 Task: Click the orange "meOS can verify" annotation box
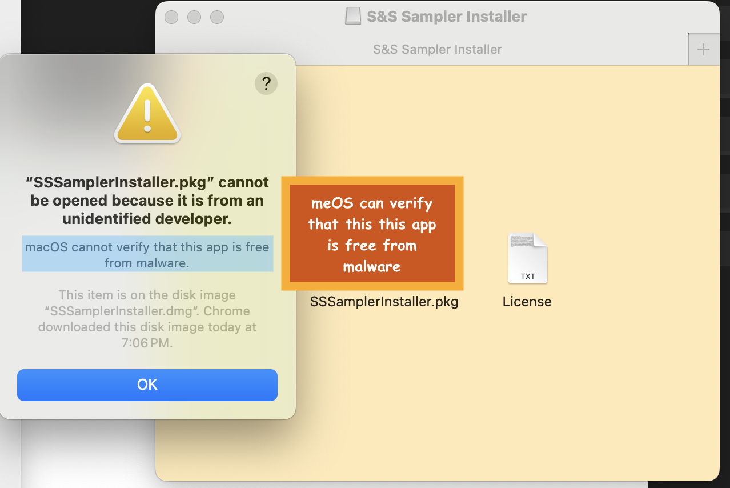372,234
